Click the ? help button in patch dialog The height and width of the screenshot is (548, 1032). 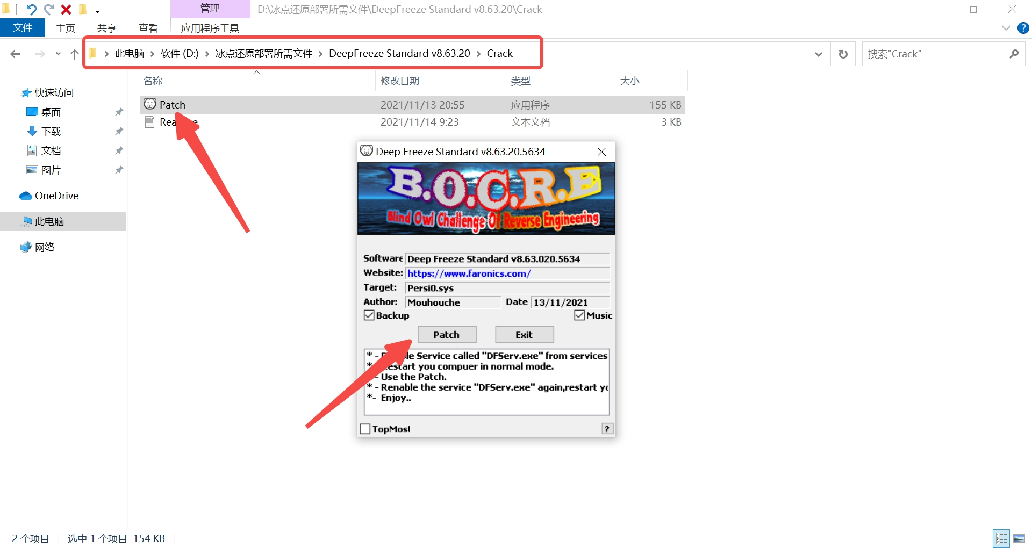(607, 429)
